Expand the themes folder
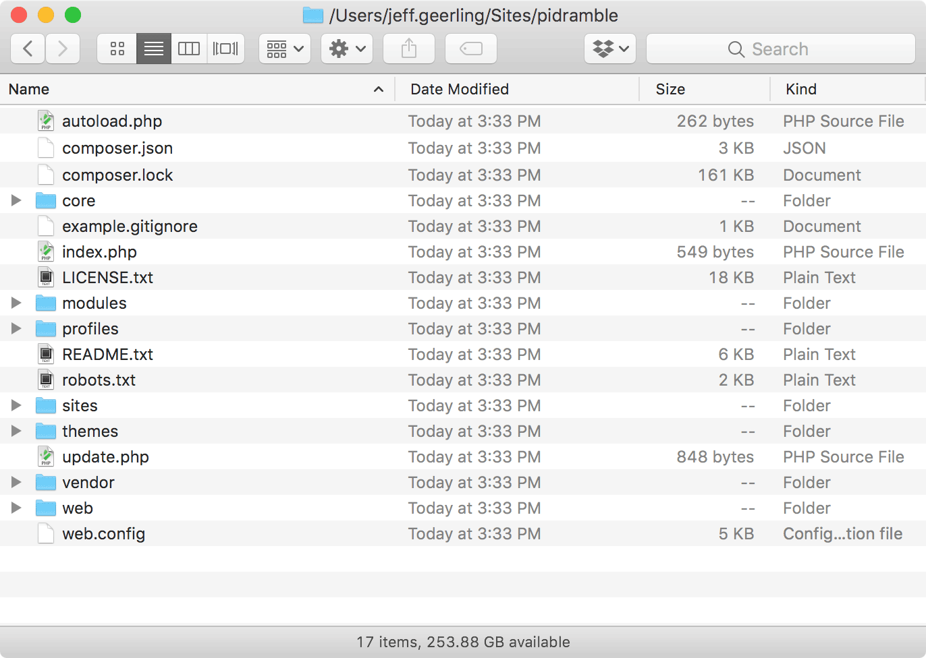Viewport: 926px width, 658px height. (x=16, y=431)
